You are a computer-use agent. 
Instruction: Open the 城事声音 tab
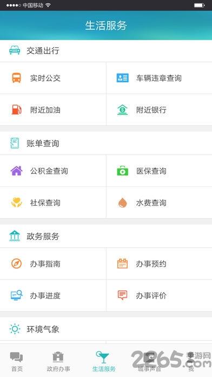coord(149,361)
